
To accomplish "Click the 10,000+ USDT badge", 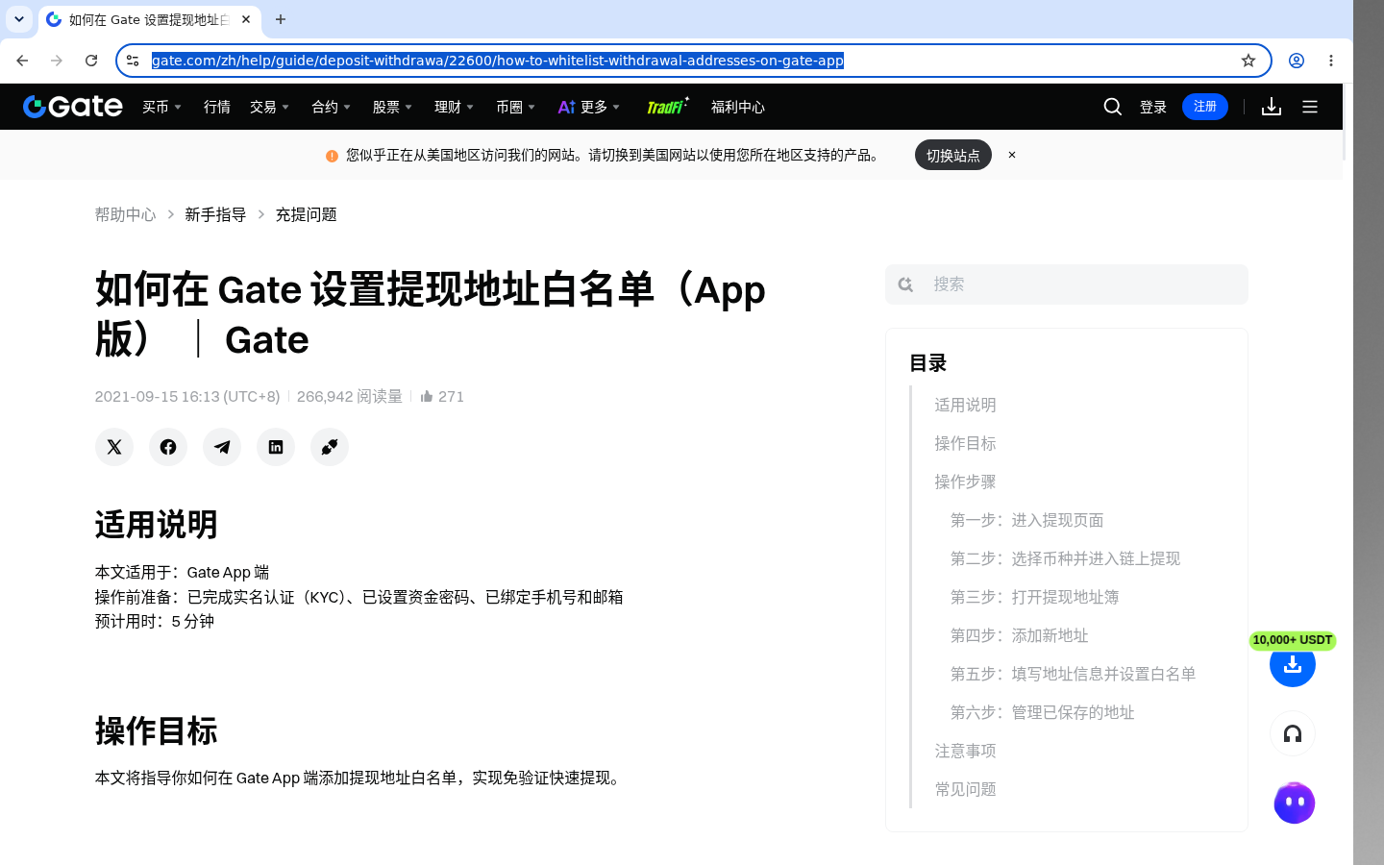I will 1293,640.
